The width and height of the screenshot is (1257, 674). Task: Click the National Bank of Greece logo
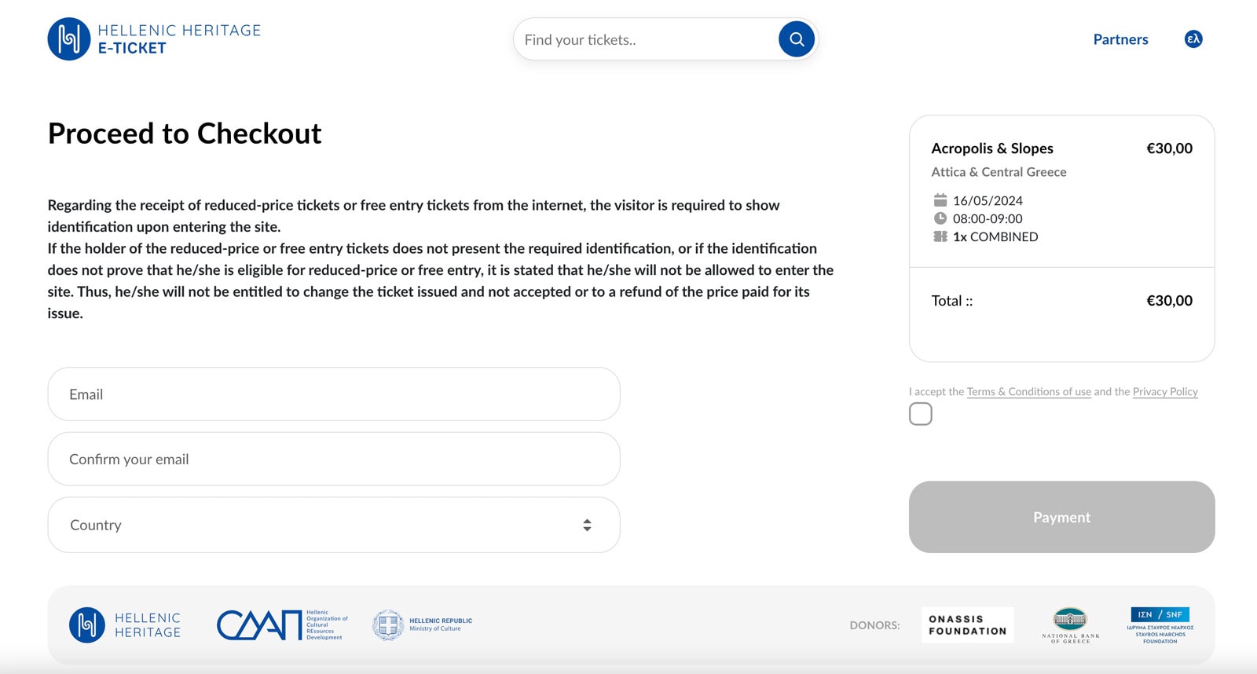1070,625
